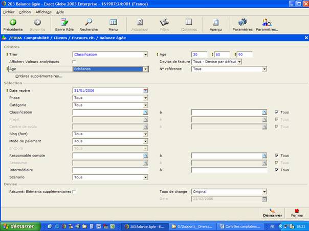Open the Barre Rôle toolbar icon
The image size is (309, 231).
pyautogui.click(x=64, y=22)
